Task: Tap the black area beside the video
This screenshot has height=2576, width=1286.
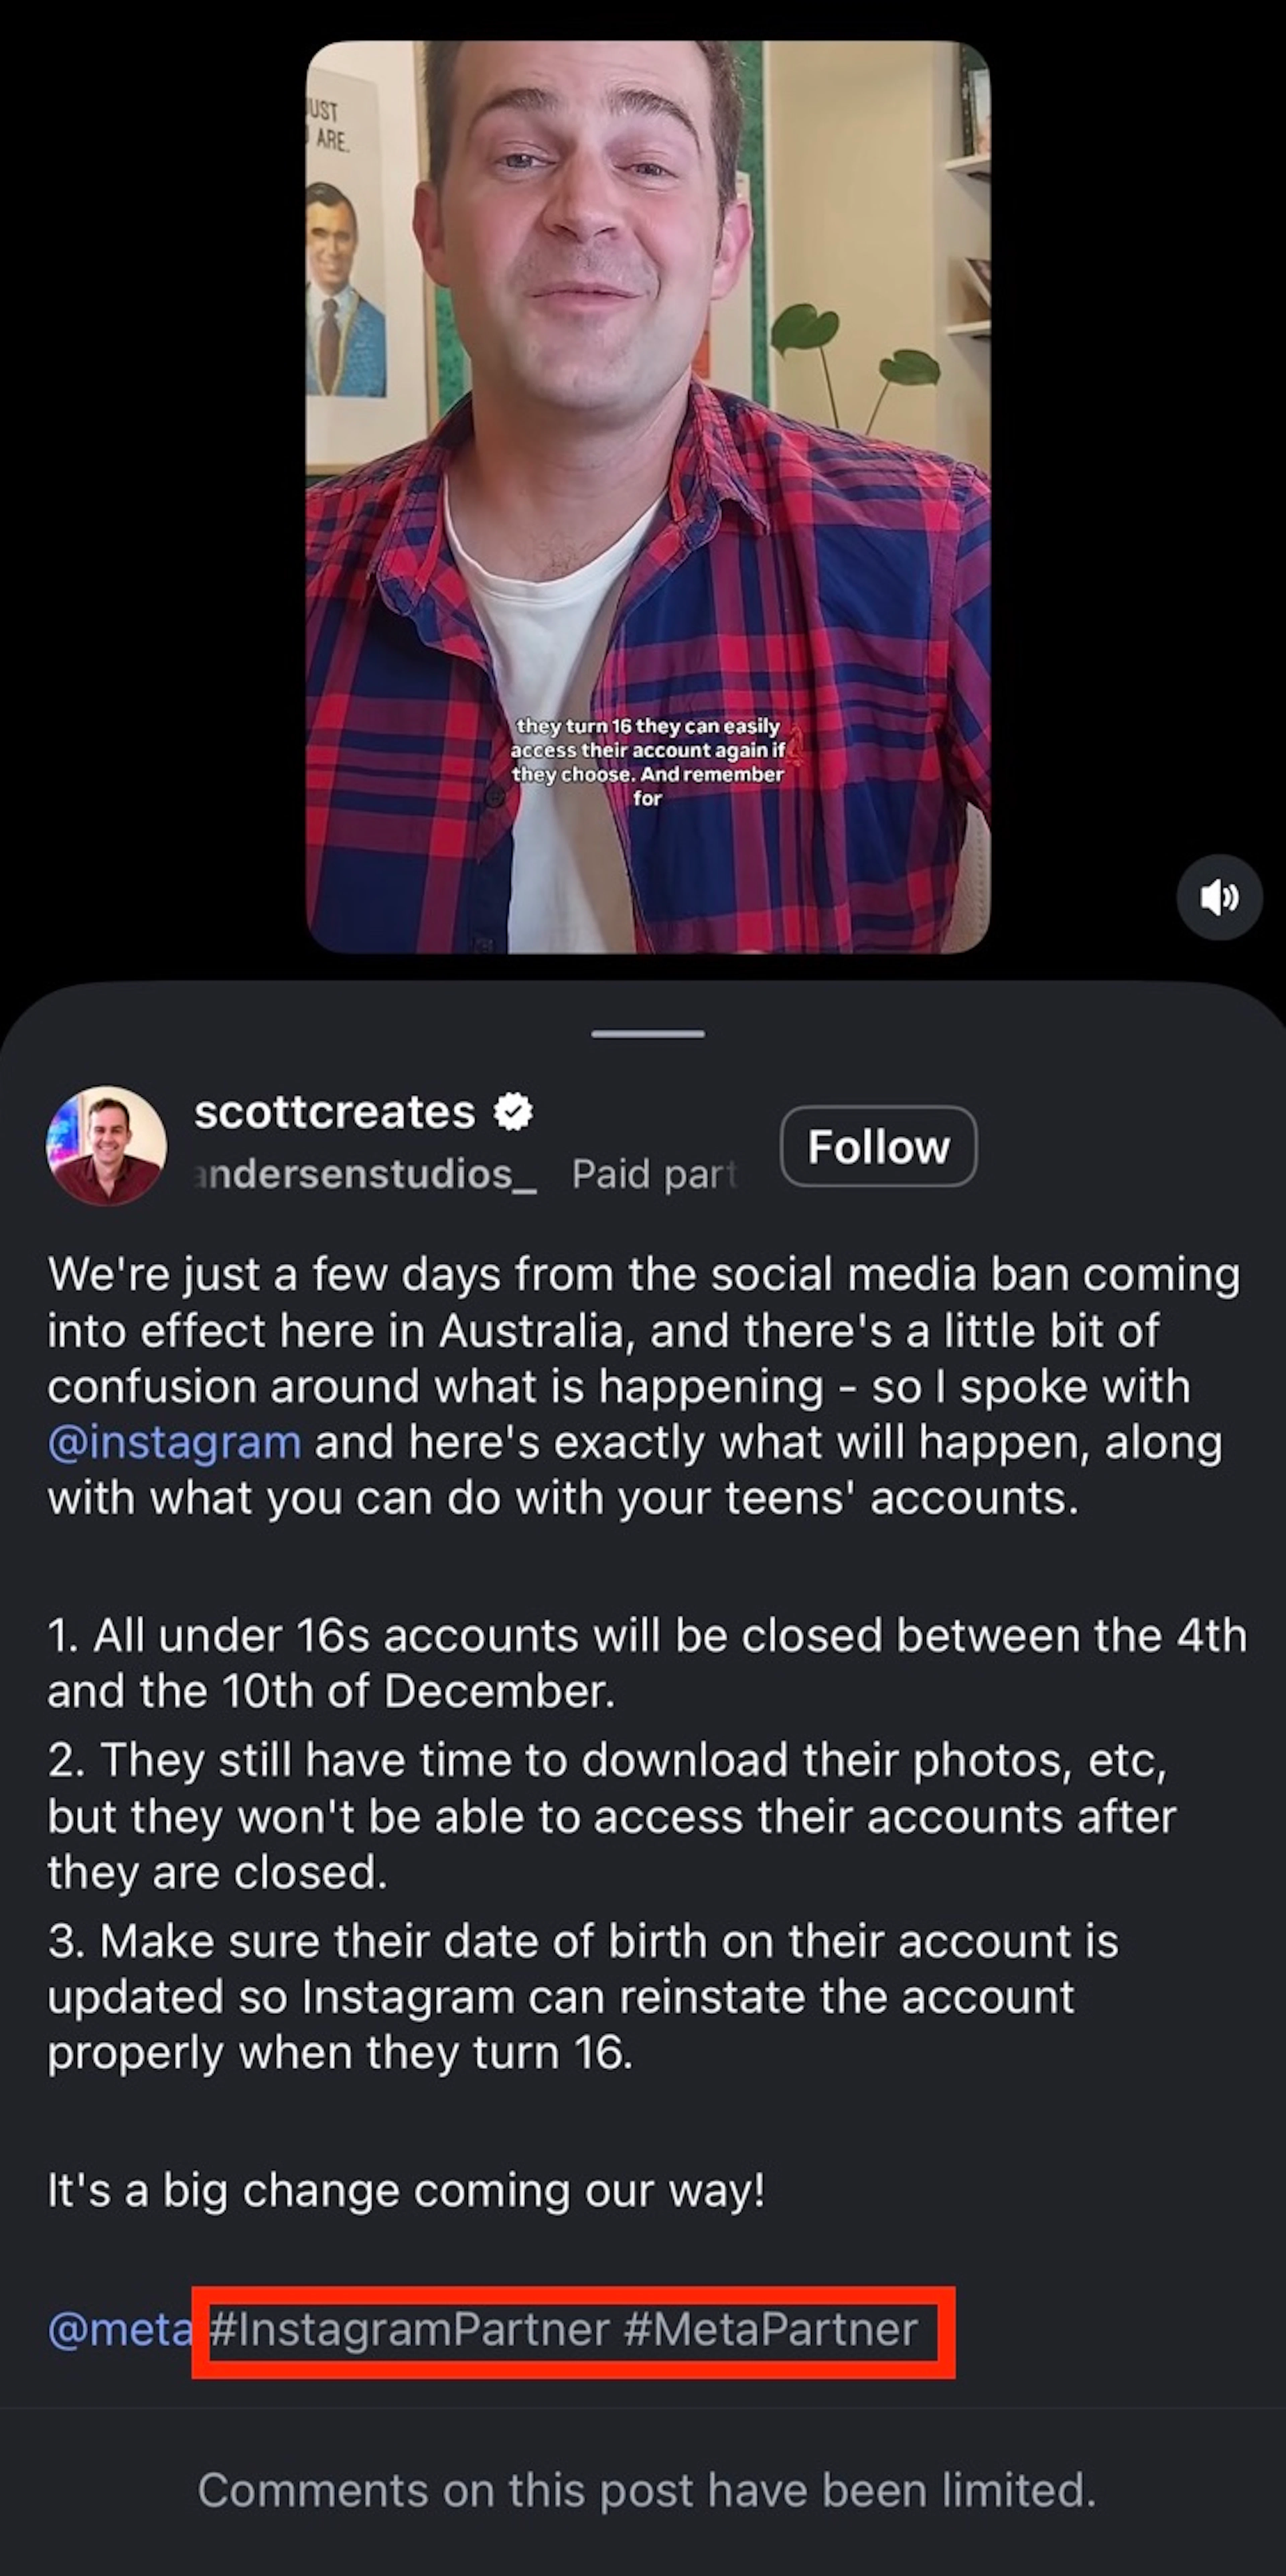Action: tap(150, 500)
